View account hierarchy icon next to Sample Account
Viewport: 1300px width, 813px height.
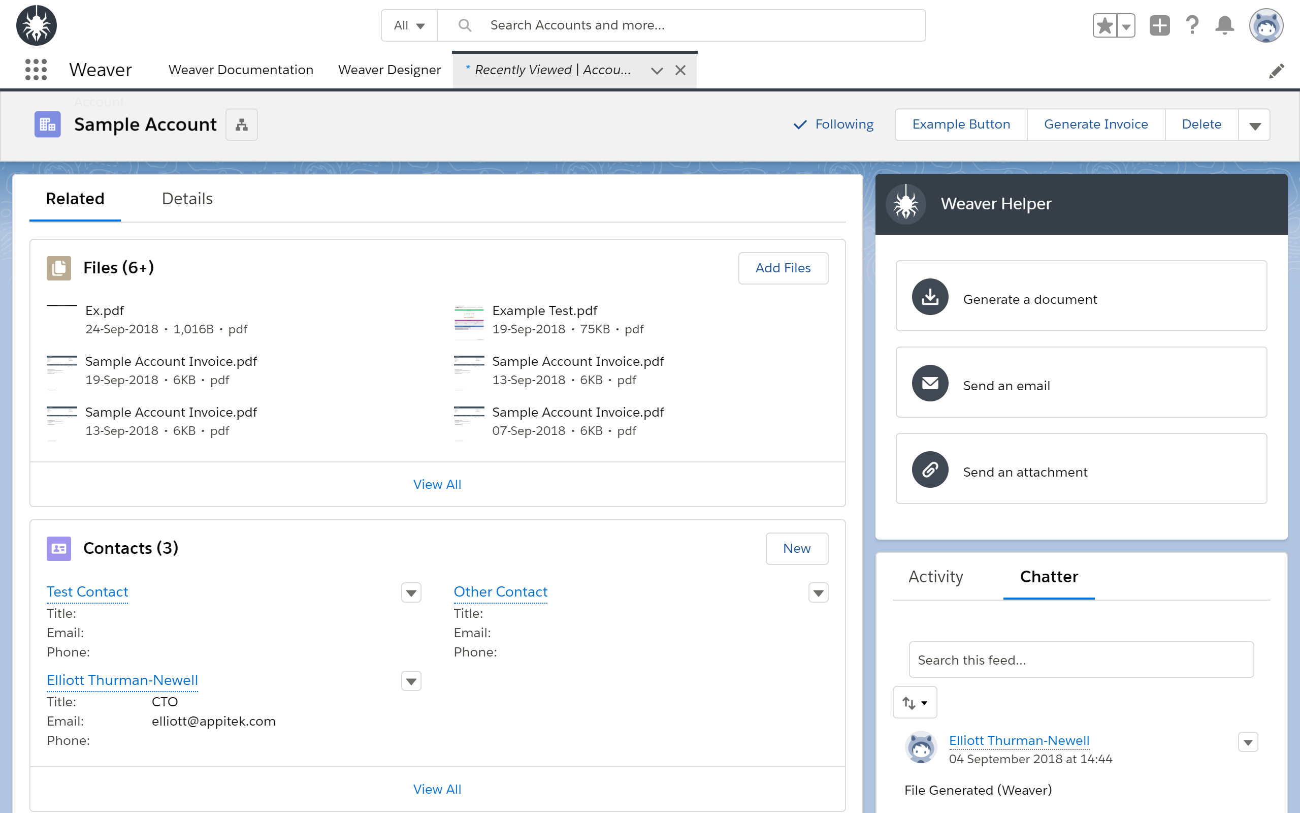242,125
